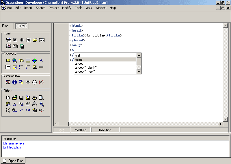Click the camera Javascript icon

point(28,82)
